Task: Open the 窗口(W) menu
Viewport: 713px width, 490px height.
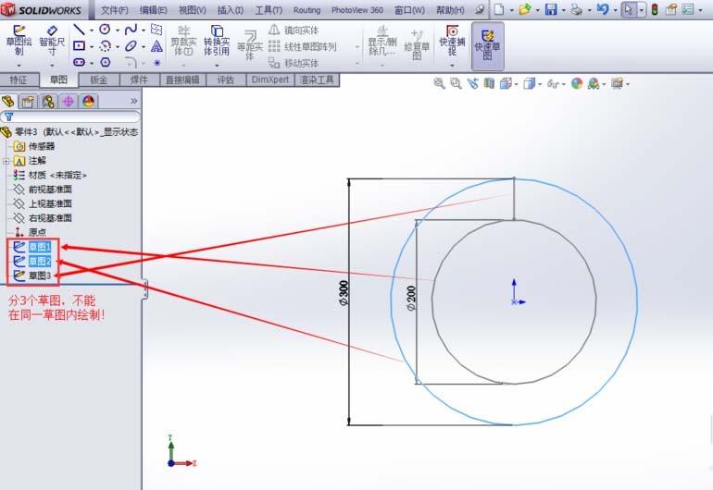Action: [x=409, y=10]
